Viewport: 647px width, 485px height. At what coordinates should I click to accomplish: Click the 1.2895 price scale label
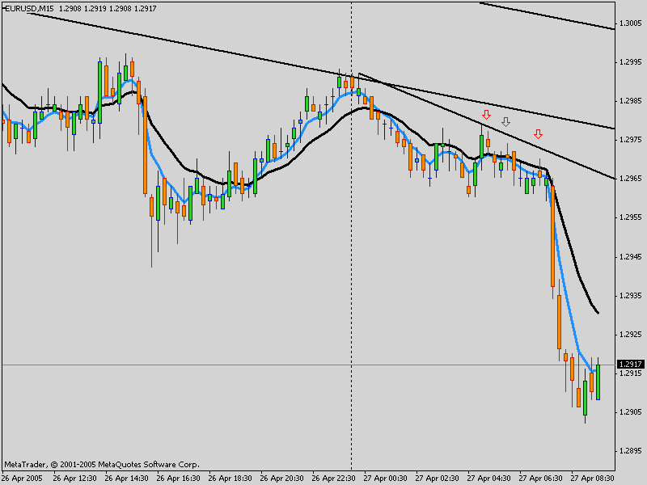coord(631,451)
